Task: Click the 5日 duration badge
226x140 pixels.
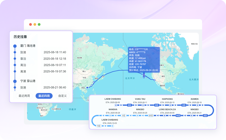Action: click(99, 126)
